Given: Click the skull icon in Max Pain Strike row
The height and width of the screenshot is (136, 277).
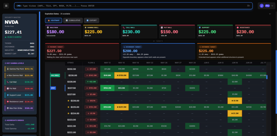Looking at the screenshot, I should (x=8, y=108).
